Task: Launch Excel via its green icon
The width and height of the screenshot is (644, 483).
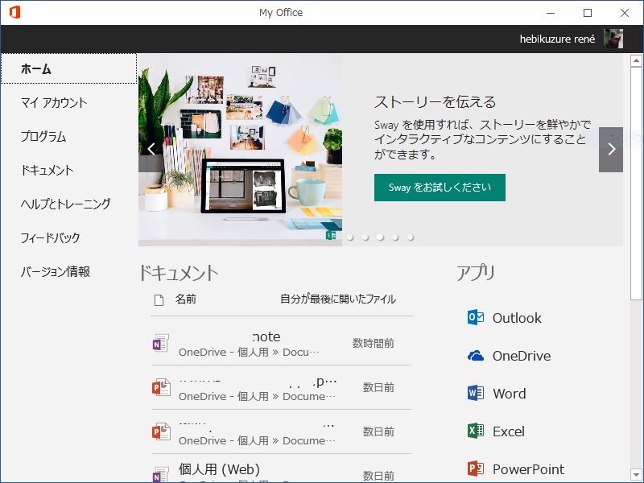Action: point(476,431)
